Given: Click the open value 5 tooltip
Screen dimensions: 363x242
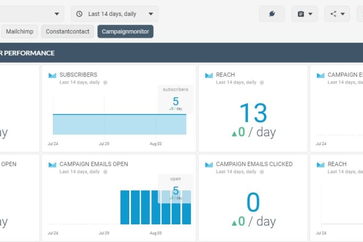Looking at the screenshot, I should [175, 189].
